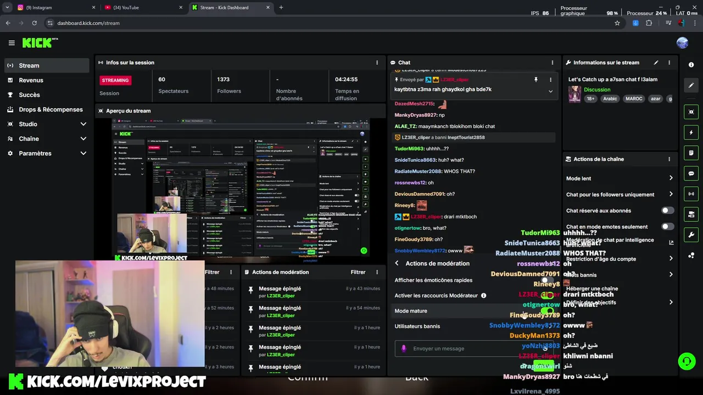The image size is (703, 395).
Task: Unpin the pinned chat message pin icon
Action: click(x=535, y=80)
